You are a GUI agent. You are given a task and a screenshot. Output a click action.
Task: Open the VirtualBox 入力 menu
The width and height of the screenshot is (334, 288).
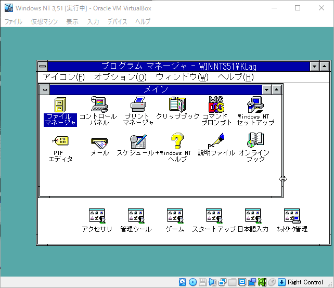93,21
